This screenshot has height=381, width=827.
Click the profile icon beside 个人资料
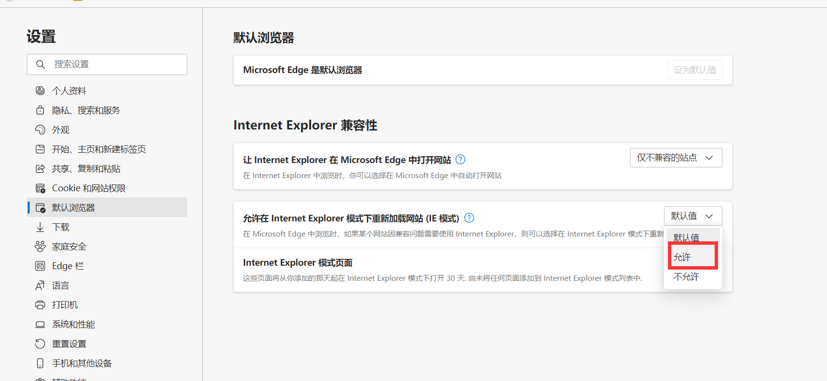pos(40,91)
